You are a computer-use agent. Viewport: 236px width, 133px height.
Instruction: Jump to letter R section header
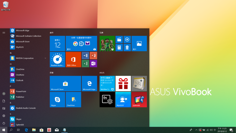[x=11, y=103]
